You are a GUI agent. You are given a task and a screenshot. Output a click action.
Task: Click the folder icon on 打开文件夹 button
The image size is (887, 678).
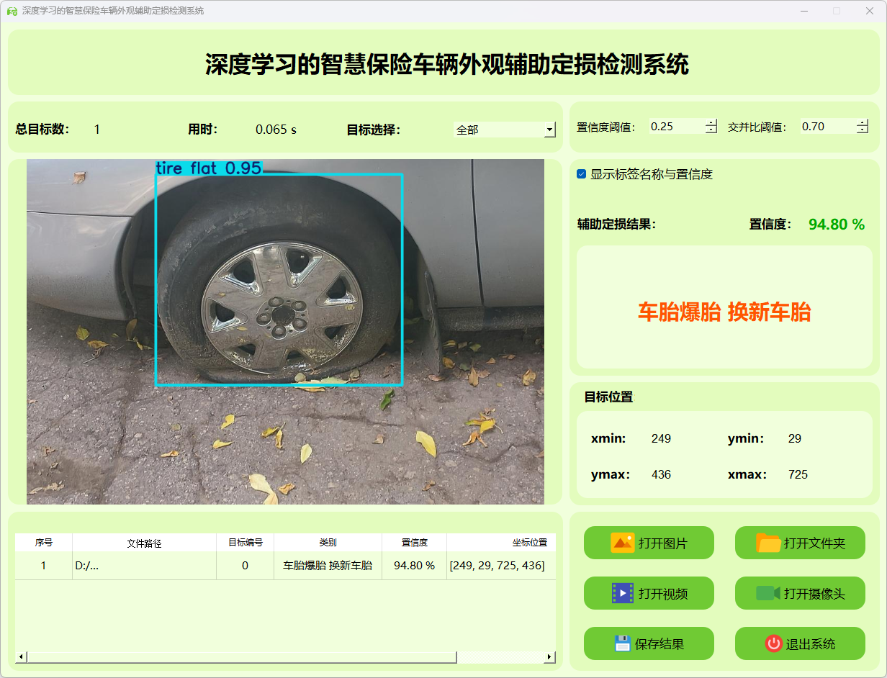(x=768, y=543)
